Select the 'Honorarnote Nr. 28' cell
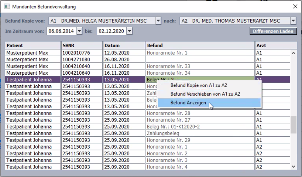The height and width of the screenshot is (177, 302). point(200,113)
